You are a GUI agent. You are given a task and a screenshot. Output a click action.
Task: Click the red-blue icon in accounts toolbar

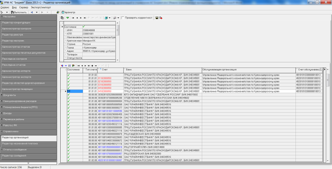[62, 66]
